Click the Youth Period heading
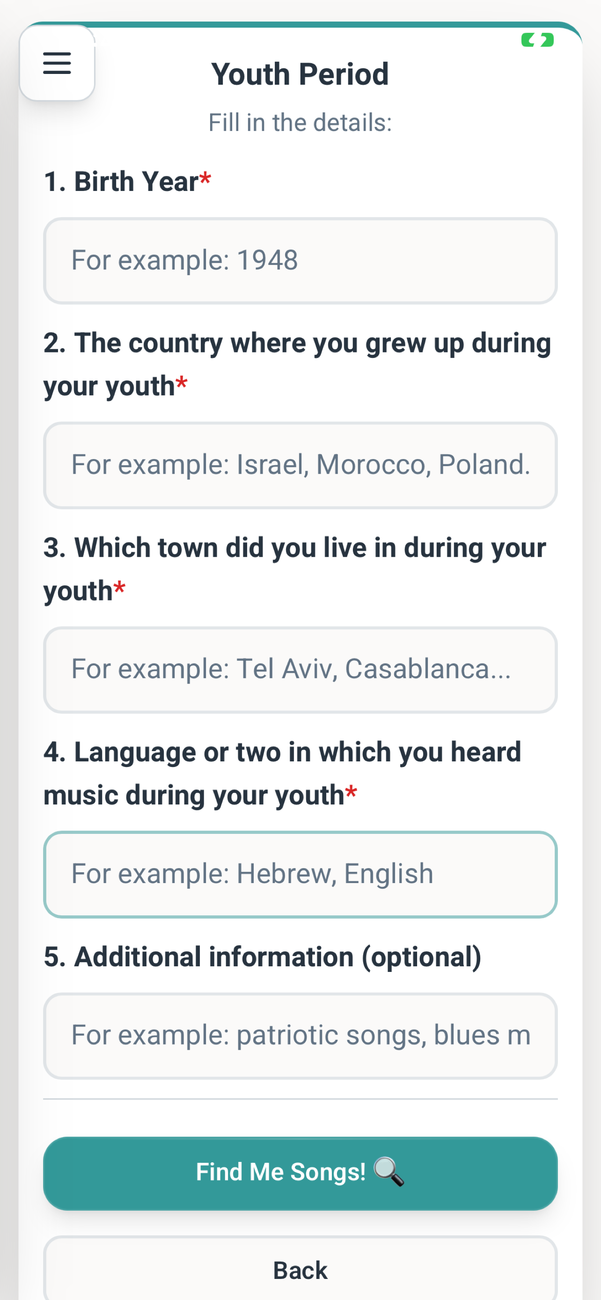This screenshot has height=1300, width=601. tap(300, 74)
